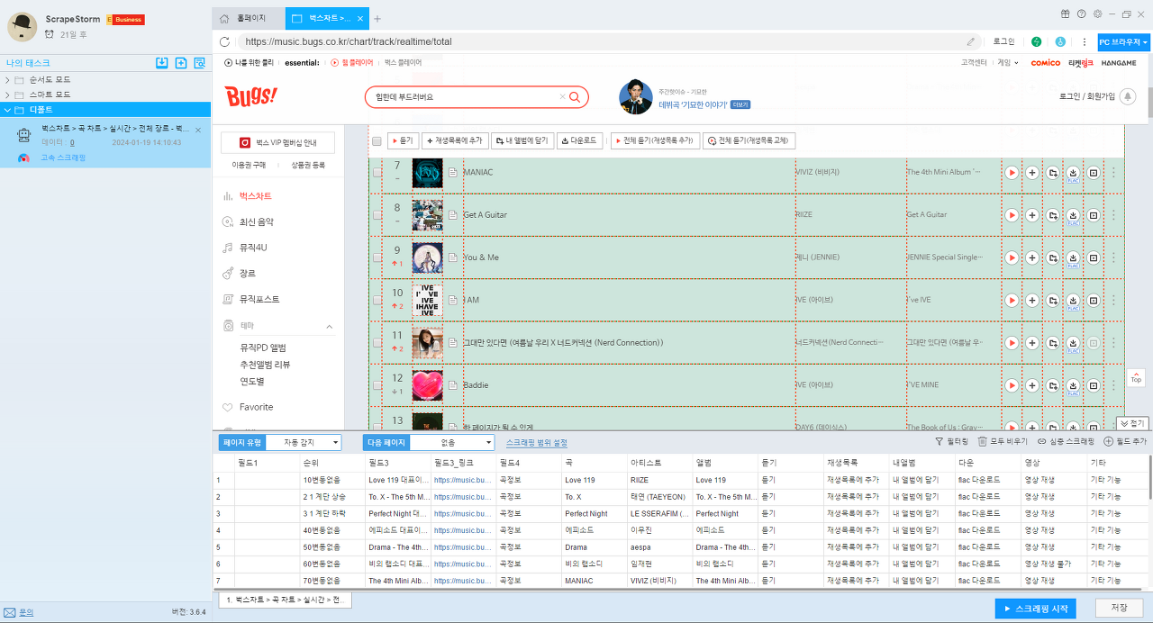
Task: Open the 페이지 유형 dropdown showing 자동 감지
Action: click(x=302, y=442)
